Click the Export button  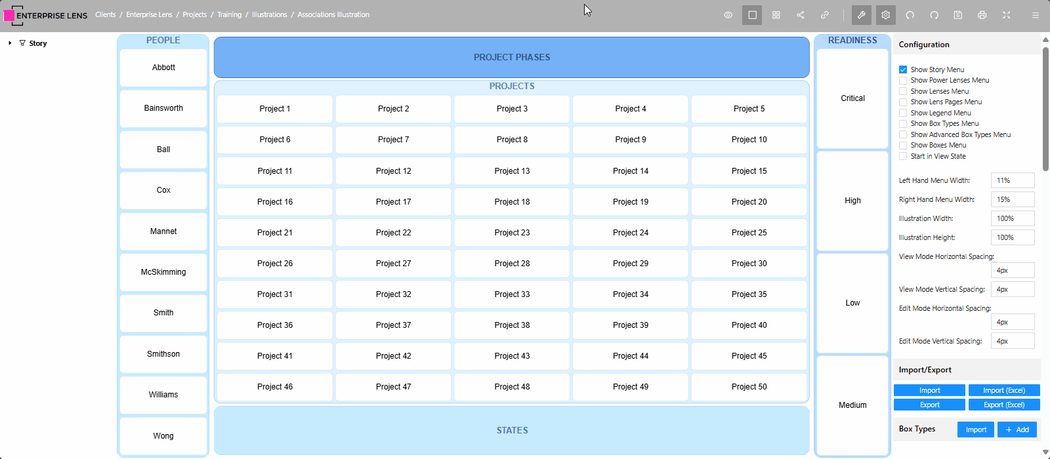(929, 405)
